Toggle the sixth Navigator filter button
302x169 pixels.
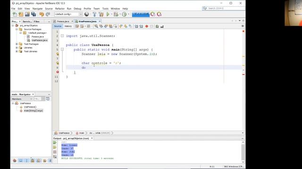tap(45, 161)
